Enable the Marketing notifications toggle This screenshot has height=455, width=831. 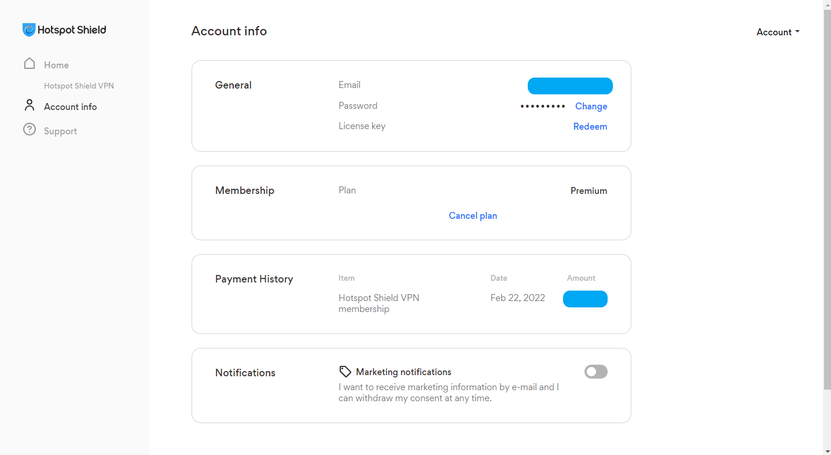coord(596,372)
